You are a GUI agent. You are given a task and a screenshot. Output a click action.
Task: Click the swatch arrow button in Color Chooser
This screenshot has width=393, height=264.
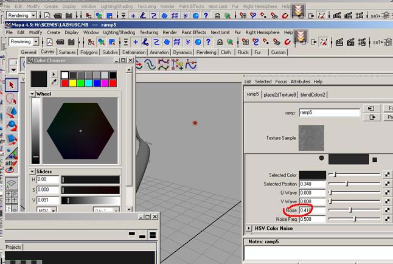tap(54, 74)
